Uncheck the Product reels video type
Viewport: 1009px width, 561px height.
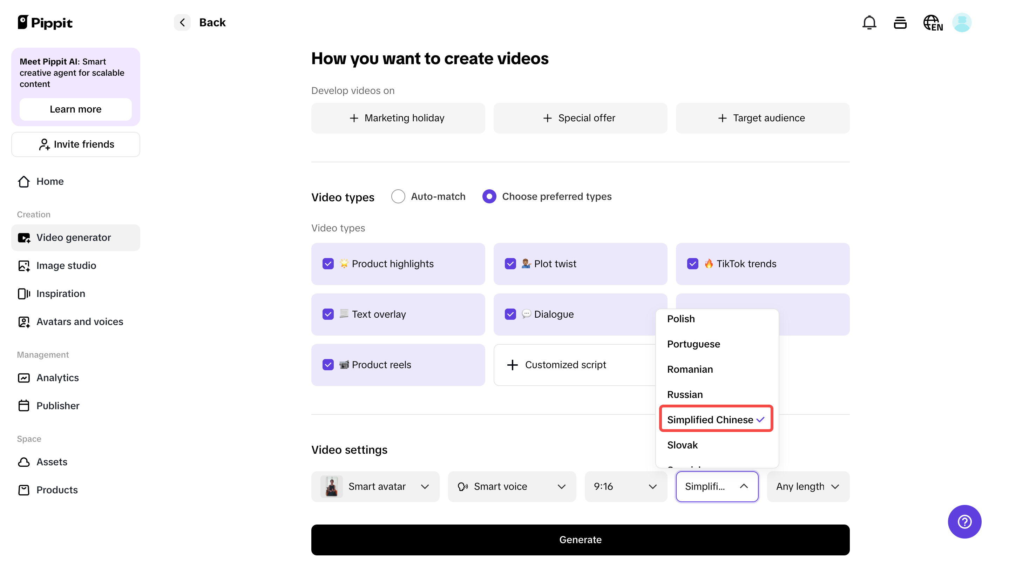click(x=328, y=364)
